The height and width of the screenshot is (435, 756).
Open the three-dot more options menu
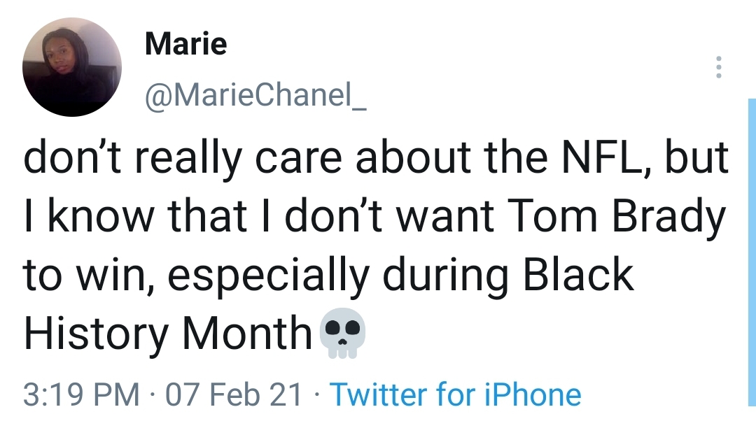tap(717, 67)
